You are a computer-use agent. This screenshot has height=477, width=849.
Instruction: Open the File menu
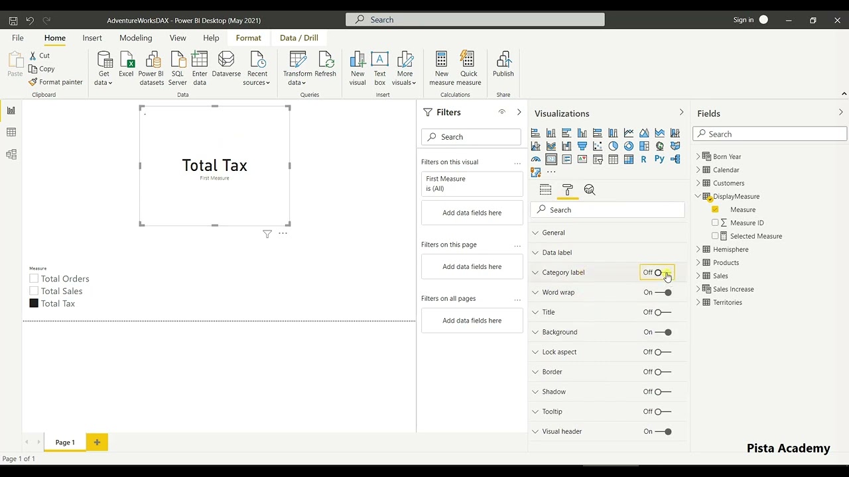click(18, 38)
